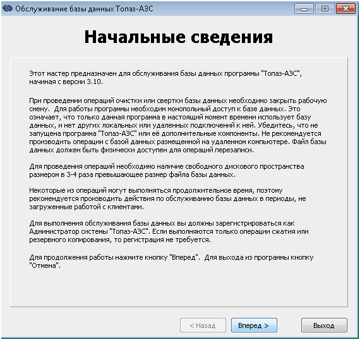Click the line "Для продолжения работы нажмите"
360x340 pixels.
coord(171,257)
